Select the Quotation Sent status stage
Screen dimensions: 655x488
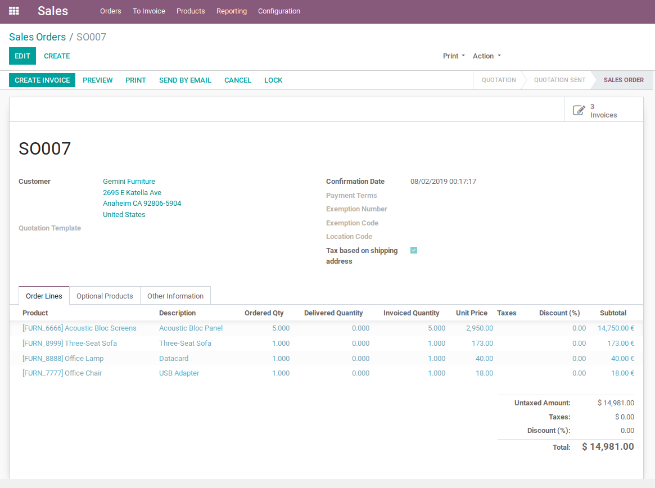coord(559,80)
